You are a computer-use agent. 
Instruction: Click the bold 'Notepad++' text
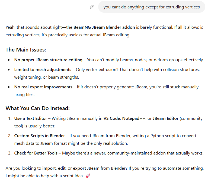coord(134,118)
